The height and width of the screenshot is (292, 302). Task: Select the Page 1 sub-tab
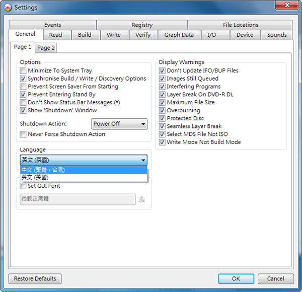[x=23, y=47]
